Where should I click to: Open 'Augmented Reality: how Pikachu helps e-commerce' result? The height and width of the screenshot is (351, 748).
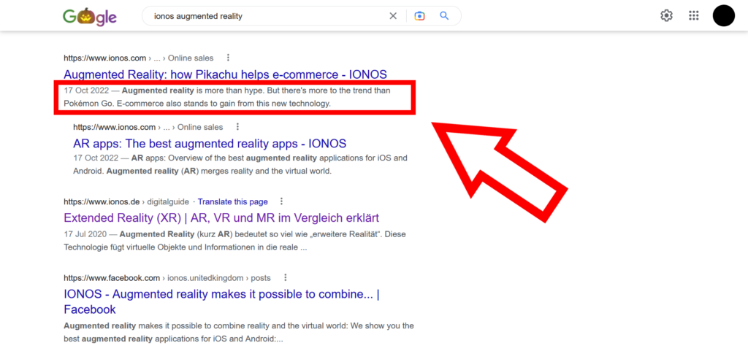coord(225,74)
